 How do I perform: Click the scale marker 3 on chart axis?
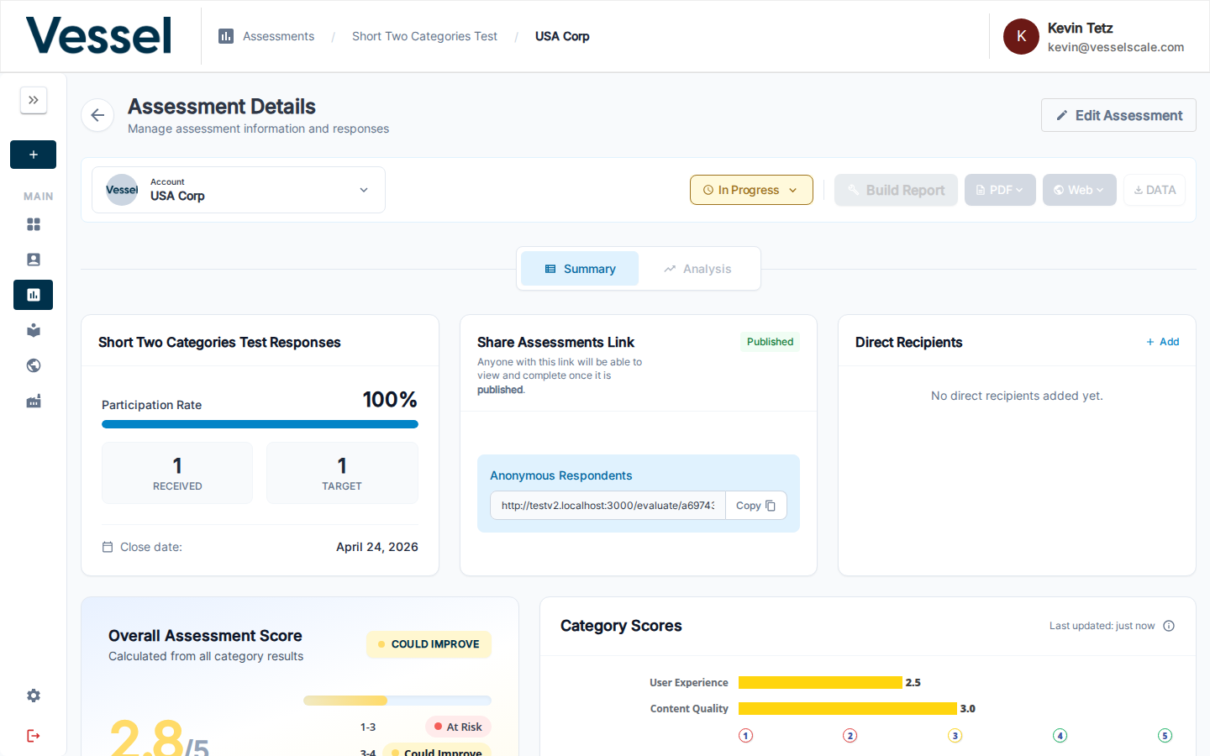955,736
